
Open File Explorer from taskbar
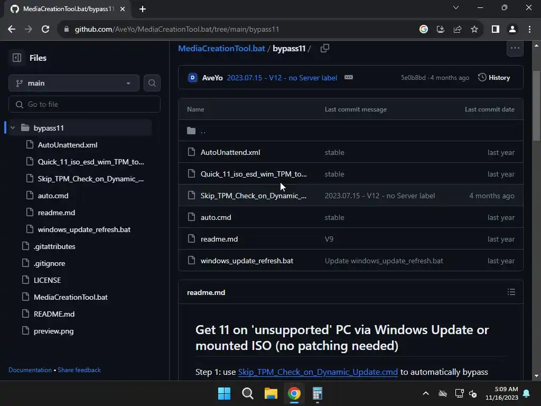(x=271, y=393)
